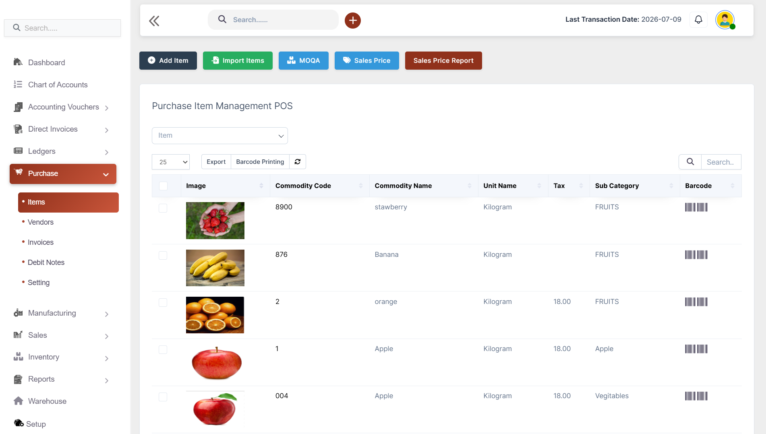Open barcode for Apple code 1
Screen dimensions: 766x434
696,349
